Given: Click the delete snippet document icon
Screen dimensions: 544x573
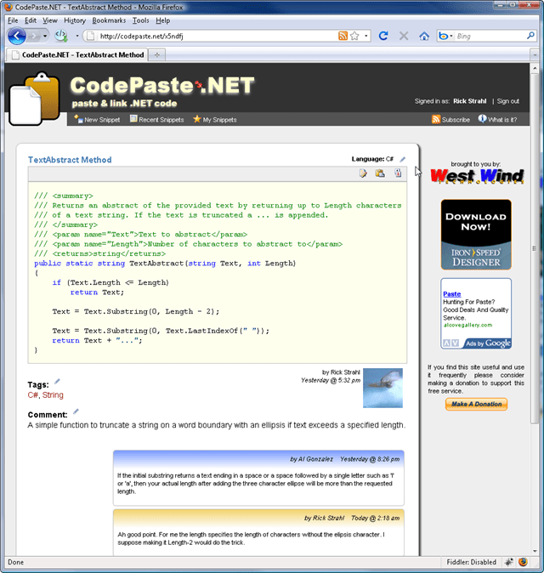Looking at the screenshot, I should click(x=398, y=173).
